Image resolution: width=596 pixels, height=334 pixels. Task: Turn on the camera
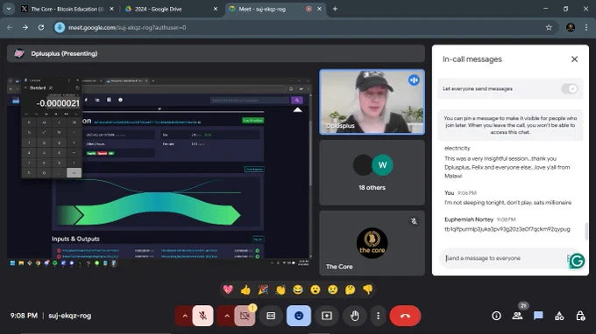coord(245,316)
